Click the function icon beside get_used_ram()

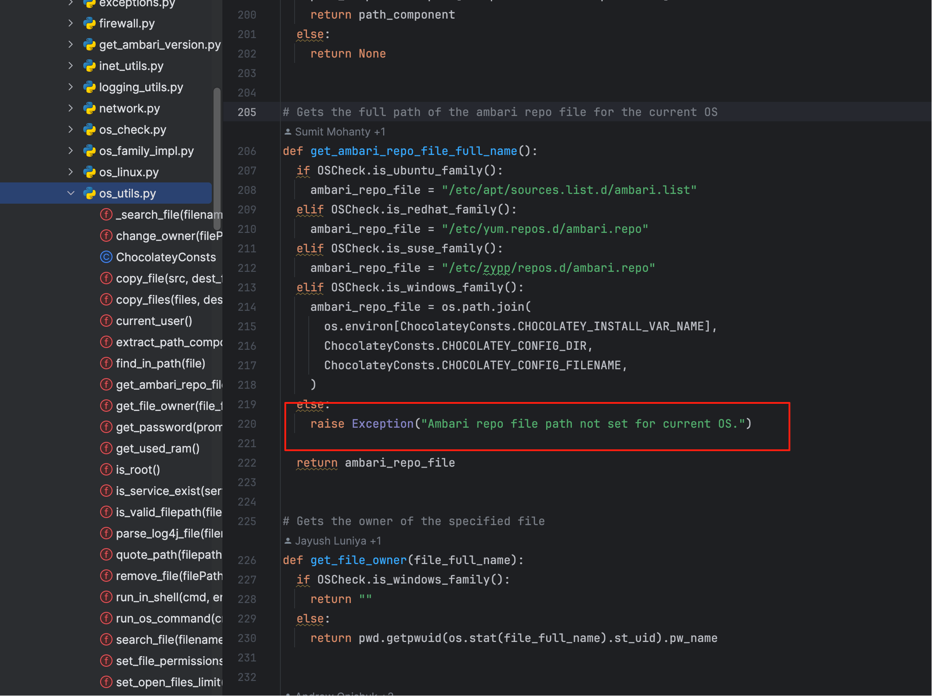coord(106,448)
